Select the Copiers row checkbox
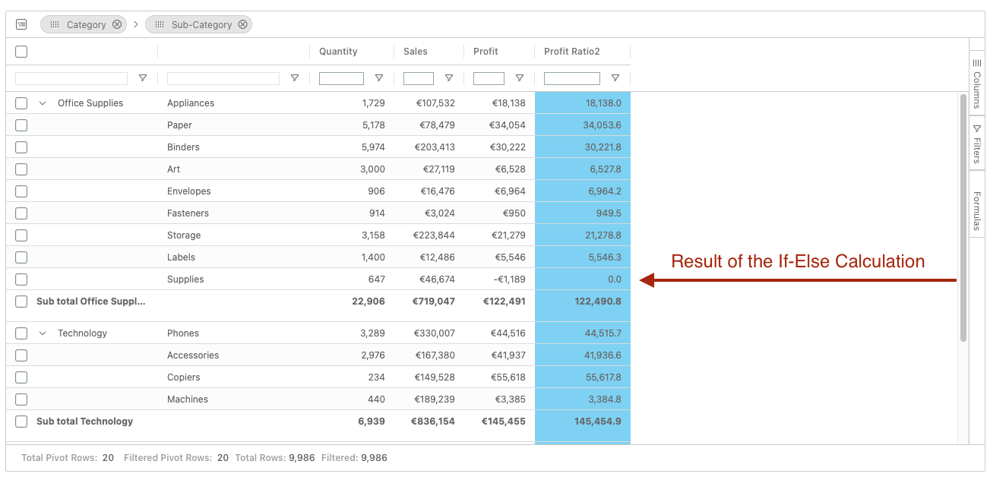 pos(21,377)
